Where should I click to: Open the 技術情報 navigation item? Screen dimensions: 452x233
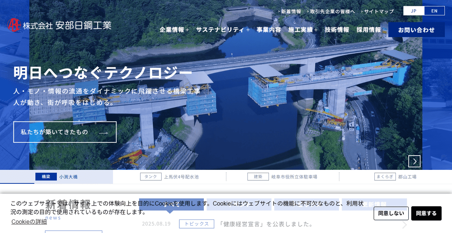click(336, 29)
